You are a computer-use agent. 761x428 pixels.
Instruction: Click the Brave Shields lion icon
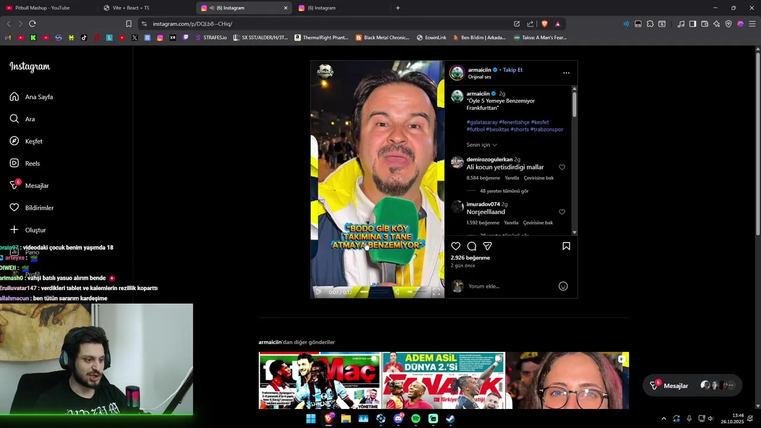point(544,24)
